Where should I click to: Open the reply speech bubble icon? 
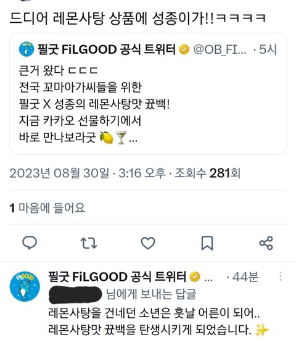[x=30, y=243]
